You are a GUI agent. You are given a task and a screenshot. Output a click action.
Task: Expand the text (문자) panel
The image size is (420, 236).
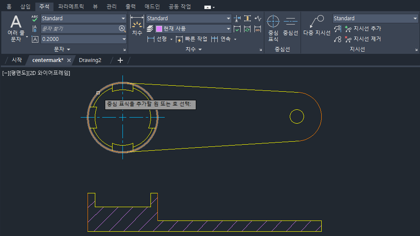click(x=62, y=49)
